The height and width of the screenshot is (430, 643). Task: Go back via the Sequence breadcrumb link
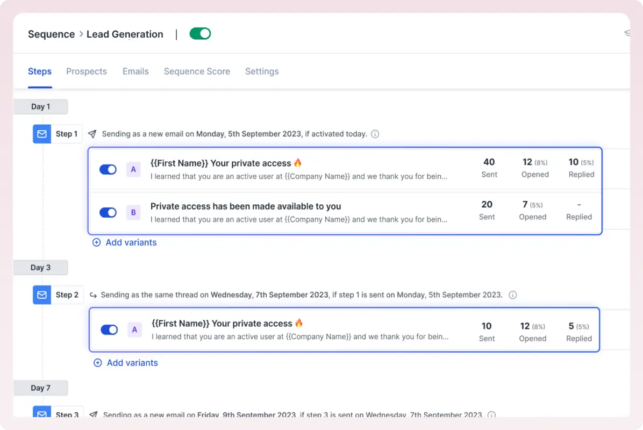[51, 34]
